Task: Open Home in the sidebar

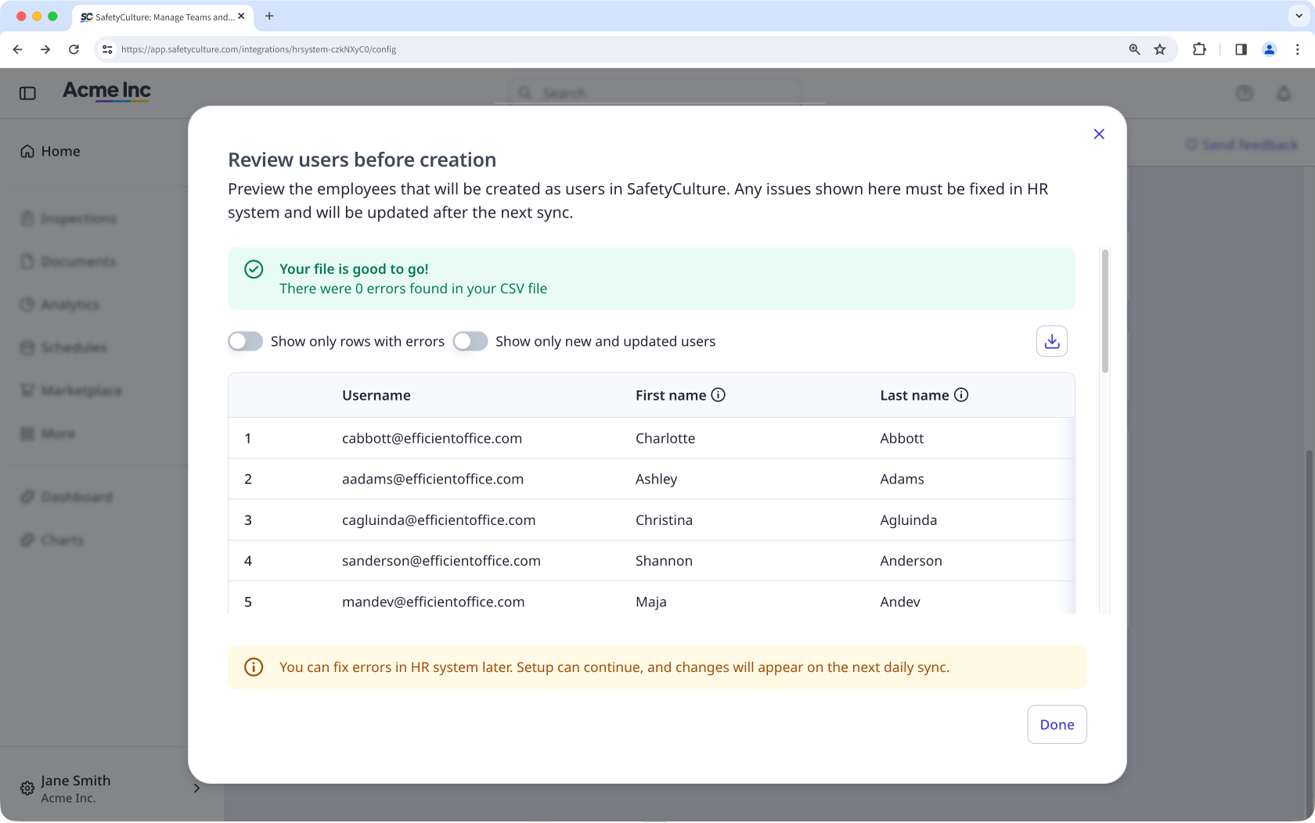Action: (61, 151)
